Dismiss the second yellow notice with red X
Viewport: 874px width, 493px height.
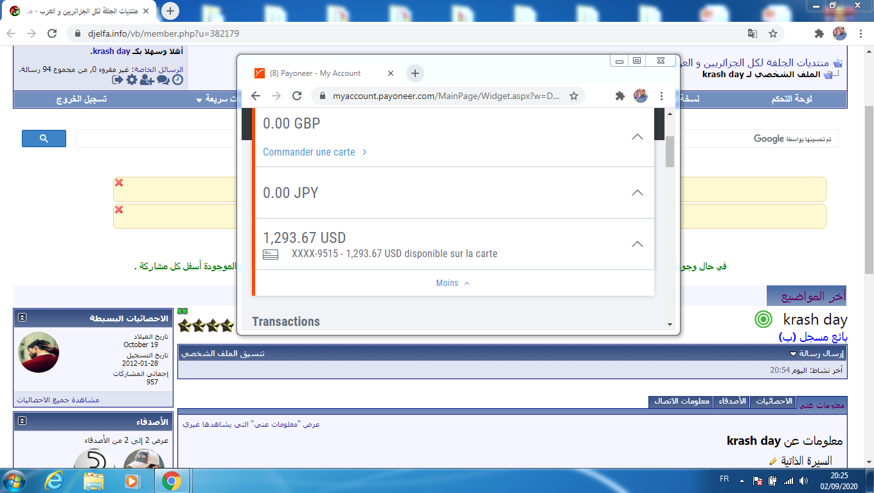(x=119, y=210)
